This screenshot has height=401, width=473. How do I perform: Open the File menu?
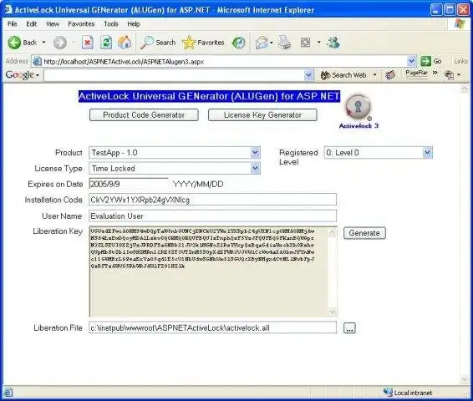tap(12, 24)
